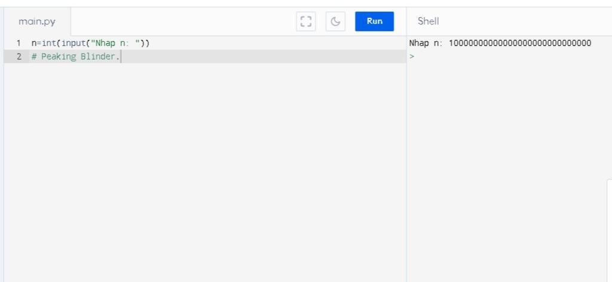Click line number 1 in gutter
Viewport: 612px width, 282px height.
(x=19, y=44)
